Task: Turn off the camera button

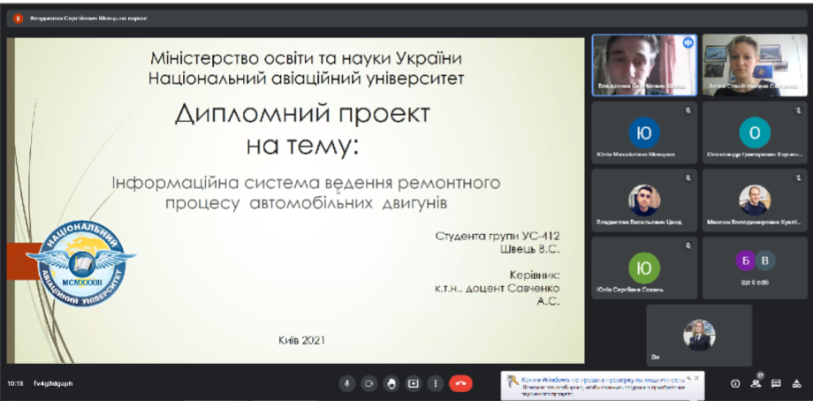Action: coord(369,383)
